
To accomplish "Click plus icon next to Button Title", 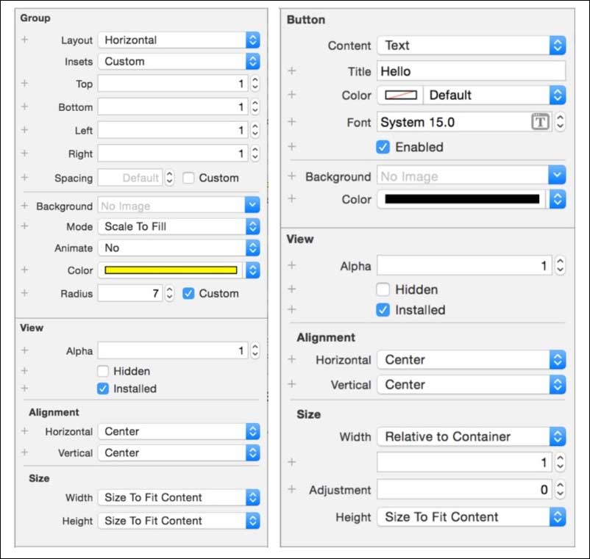I will [291, 71].
